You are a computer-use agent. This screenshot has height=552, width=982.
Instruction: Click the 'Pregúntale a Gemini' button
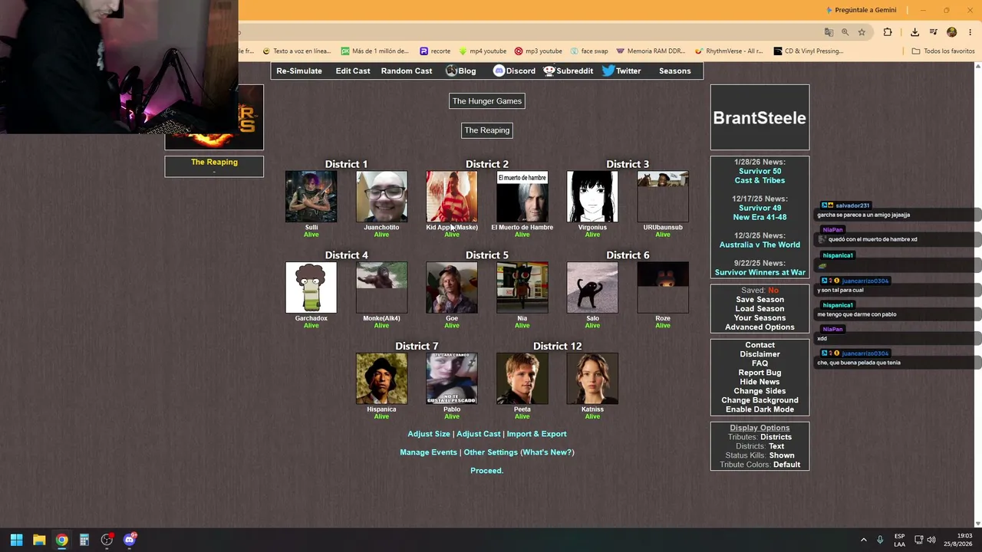(x=861, y=10)
